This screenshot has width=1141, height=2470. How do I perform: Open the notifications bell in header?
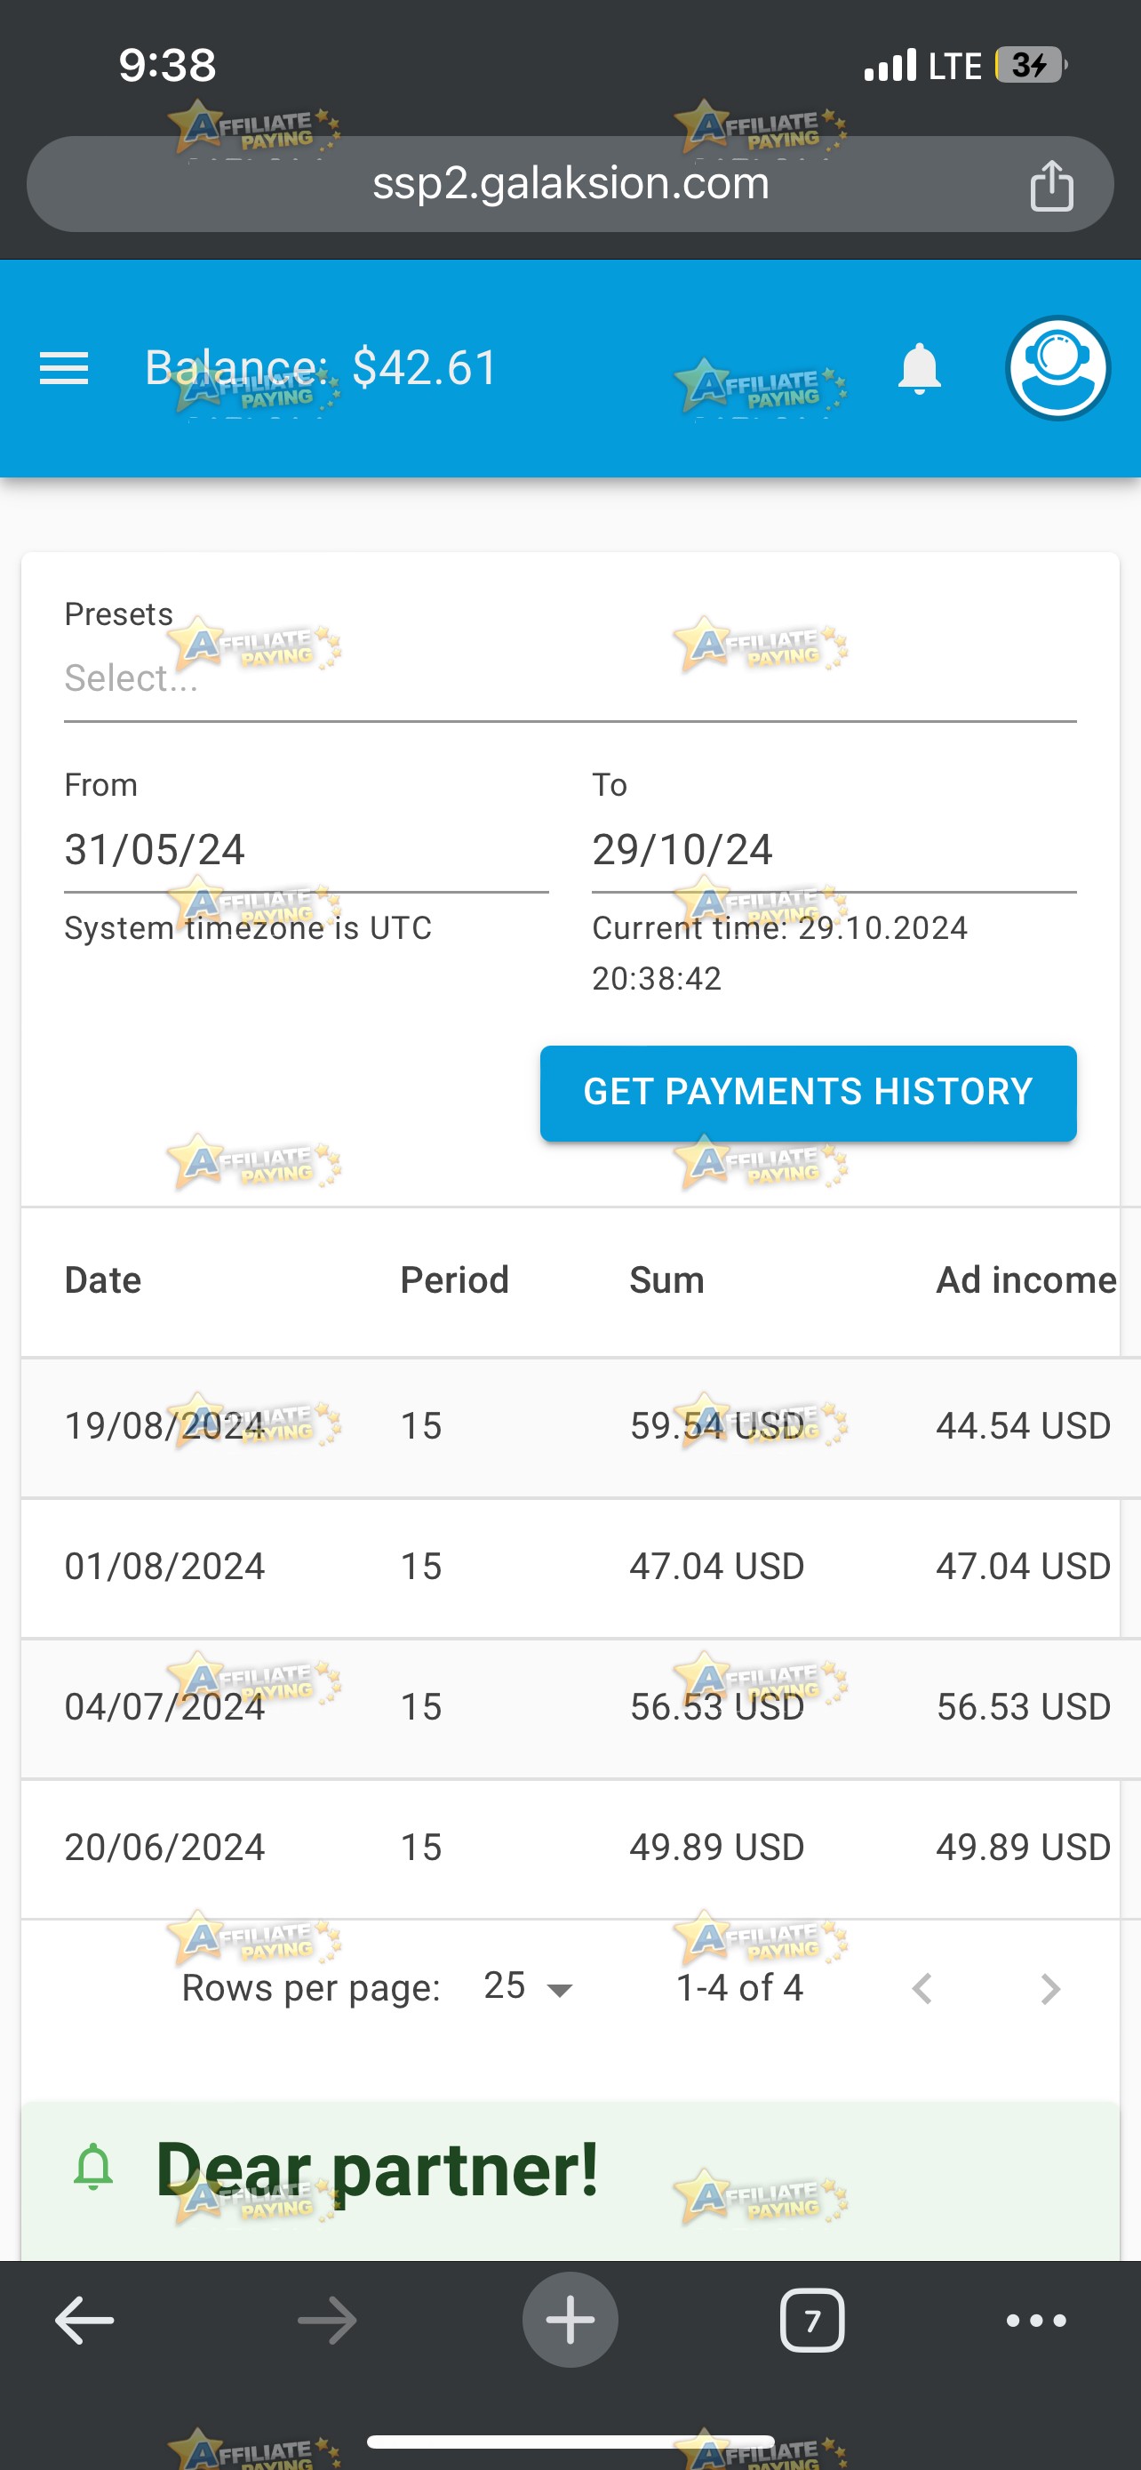coord(919,368)
